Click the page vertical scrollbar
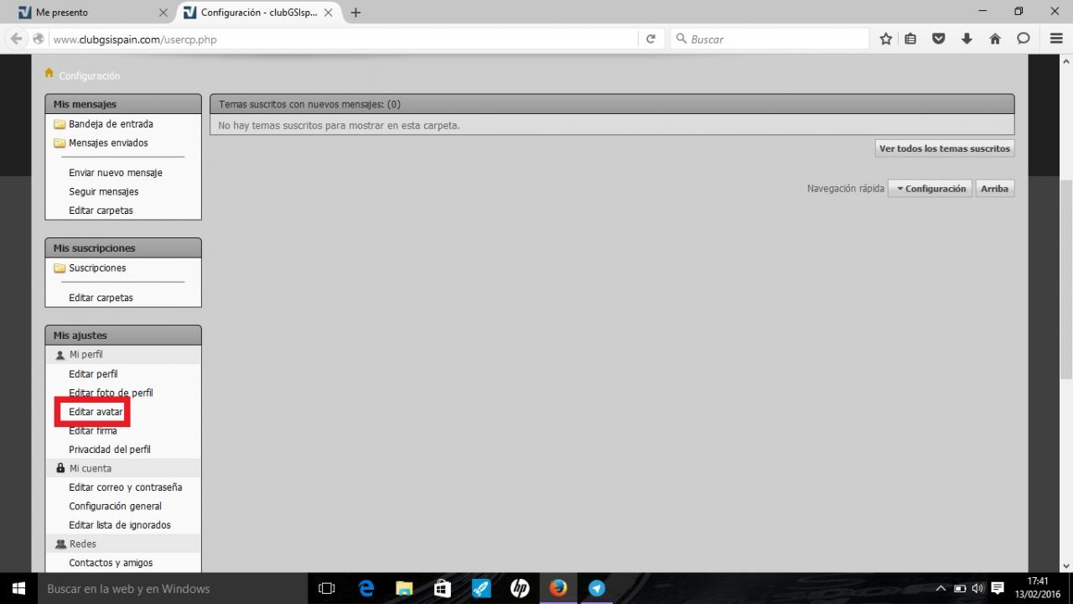This screenshot has width=1073, height=604. point(1066,277)
